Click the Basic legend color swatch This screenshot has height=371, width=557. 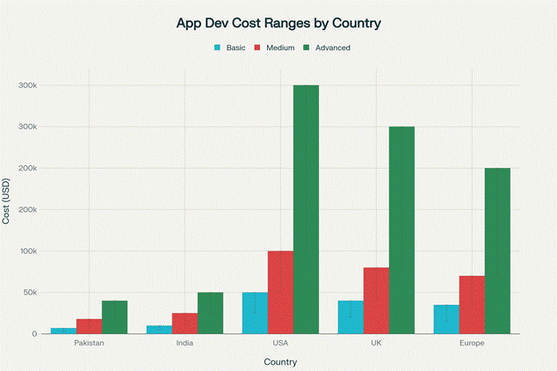point(219,47)
